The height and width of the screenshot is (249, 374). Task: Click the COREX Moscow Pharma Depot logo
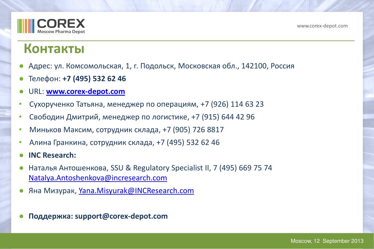click(x=51, y=26)
